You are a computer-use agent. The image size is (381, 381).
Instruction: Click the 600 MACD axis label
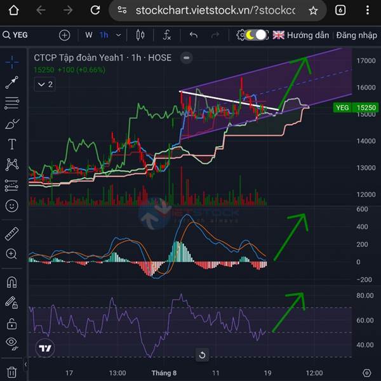point(362,209)
